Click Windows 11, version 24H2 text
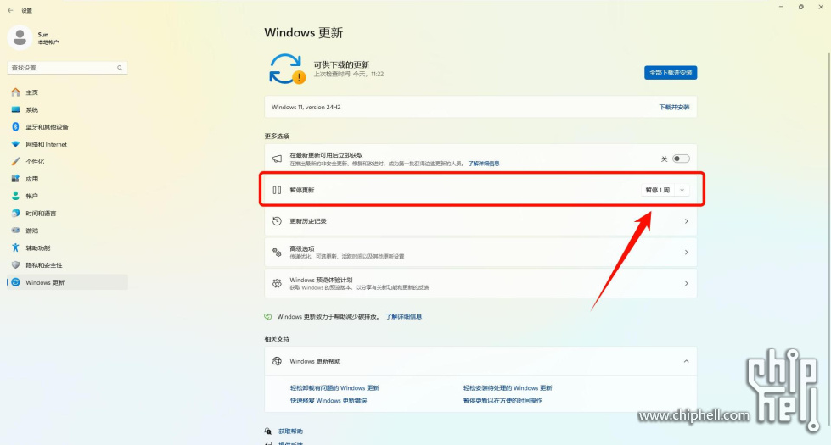Image resolution: width=831 pixels, height=445 pixels. [306, 107]
